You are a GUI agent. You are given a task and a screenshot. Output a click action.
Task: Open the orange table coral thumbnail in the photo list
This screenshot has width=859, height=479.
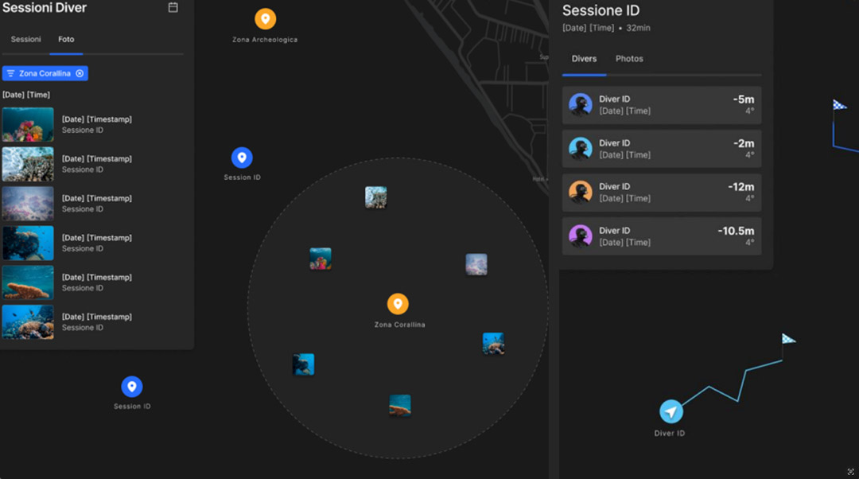click(28, 282)
